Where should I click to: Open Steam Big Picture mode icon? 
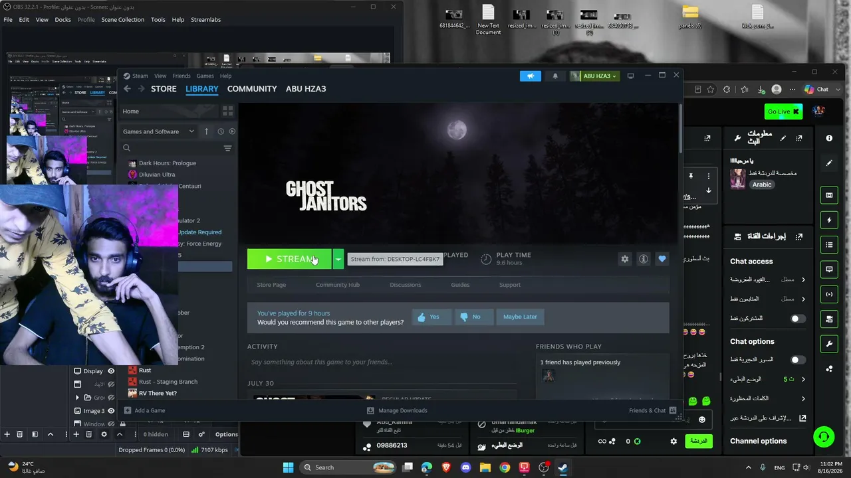coord(631,76)
